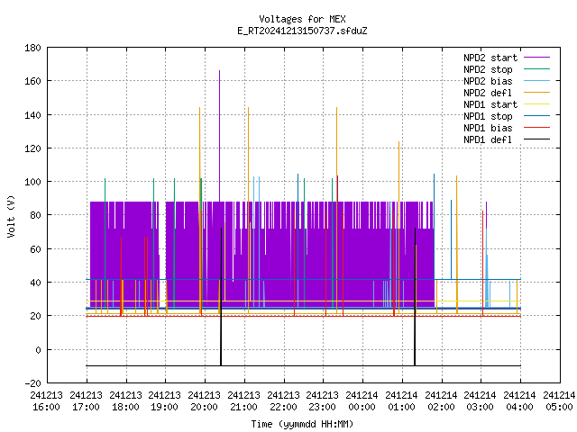This screenshot has height=432, width=577.
Task: Click the 'NPD2 defl' legend label
Action: (x=488, y=93)
